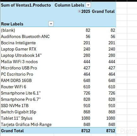137x136 pixels.
Task: Open the Row Labels filter dropdown
Action: click(x=51, y=24)
